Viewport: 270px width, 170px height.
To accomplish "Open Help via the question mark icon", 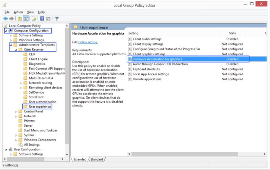I will tap(42, 19).
